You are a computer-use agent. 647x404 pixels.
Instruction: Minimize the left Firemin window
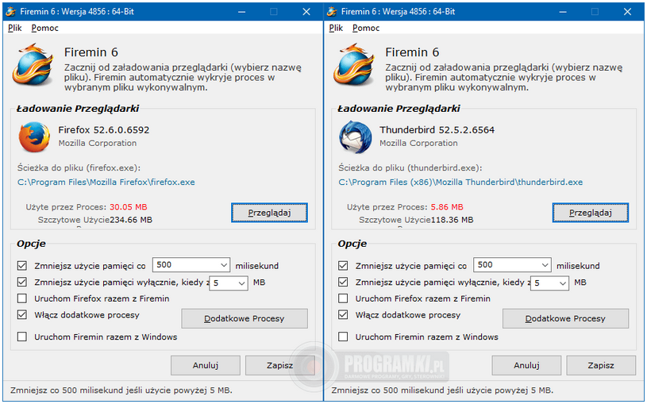(x=242, y=12)
